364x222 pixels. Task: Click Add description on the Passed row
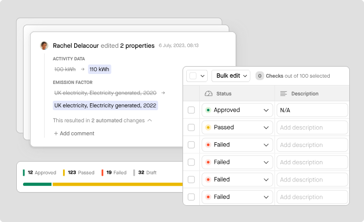point(312,128)
